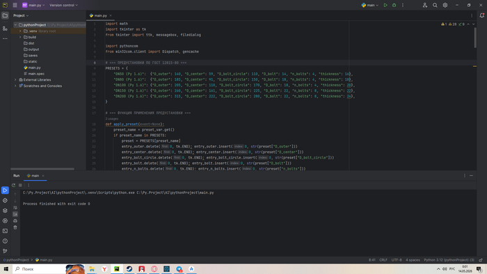Open the Notifications bell
Viewport: 487px width, 274px height.
pos(481,15)
